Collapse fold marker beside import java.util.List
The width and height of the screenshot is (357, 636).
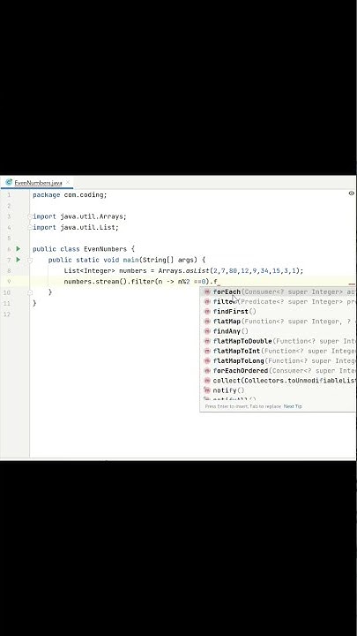click(30, 228)
